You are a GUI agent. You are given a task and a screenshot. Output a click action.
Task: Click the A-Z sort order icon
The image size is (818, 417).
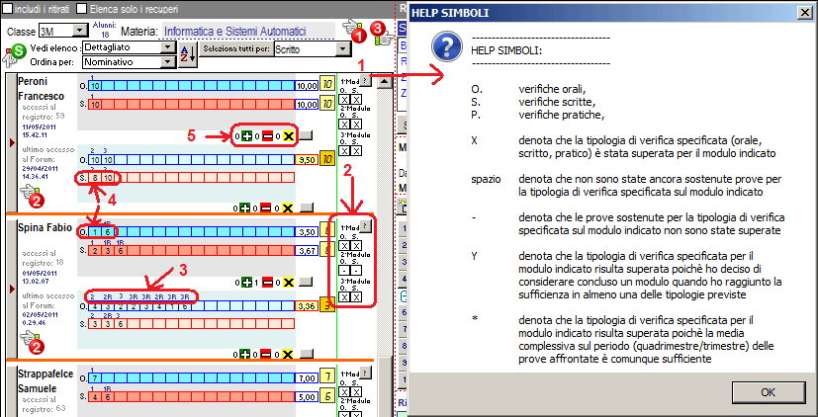coord(188,55)
